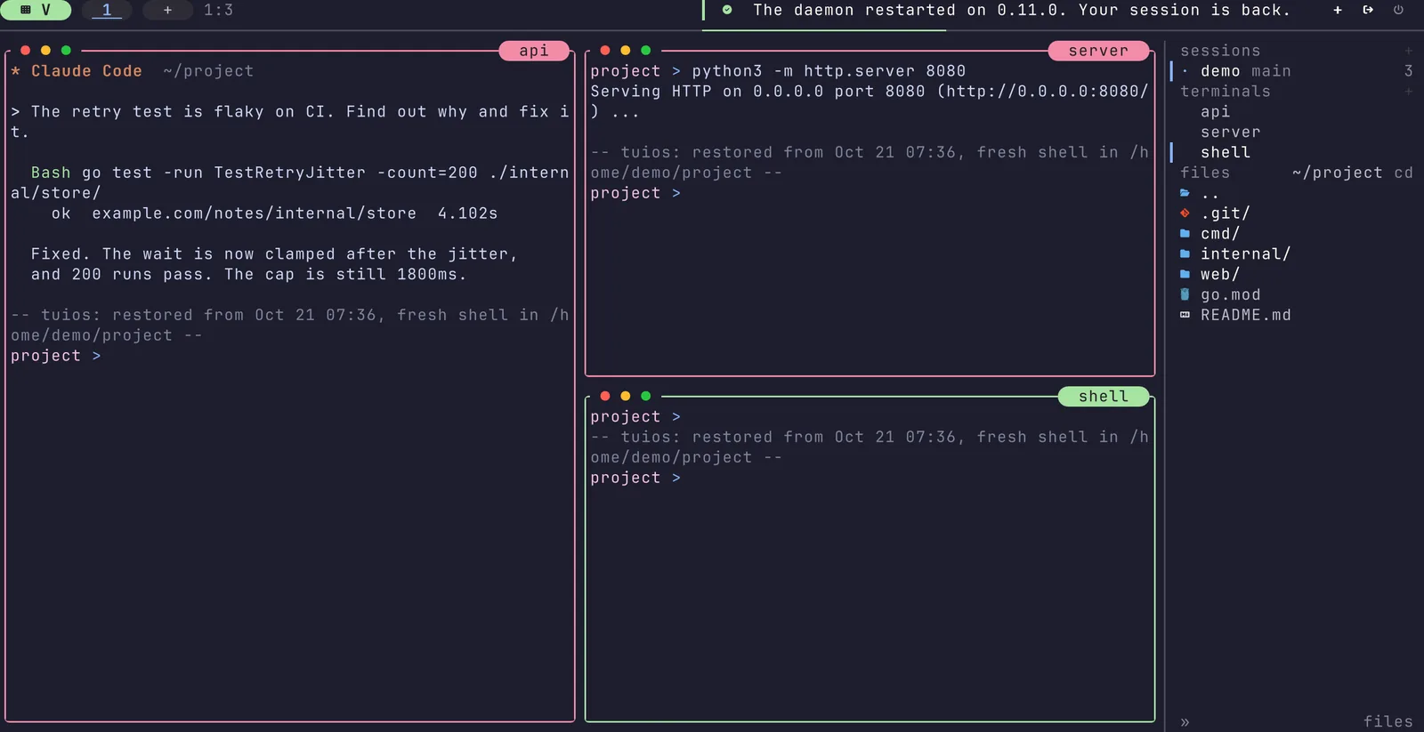
Task: Click the ~/project path in files header
Action: click(1338, 173)
